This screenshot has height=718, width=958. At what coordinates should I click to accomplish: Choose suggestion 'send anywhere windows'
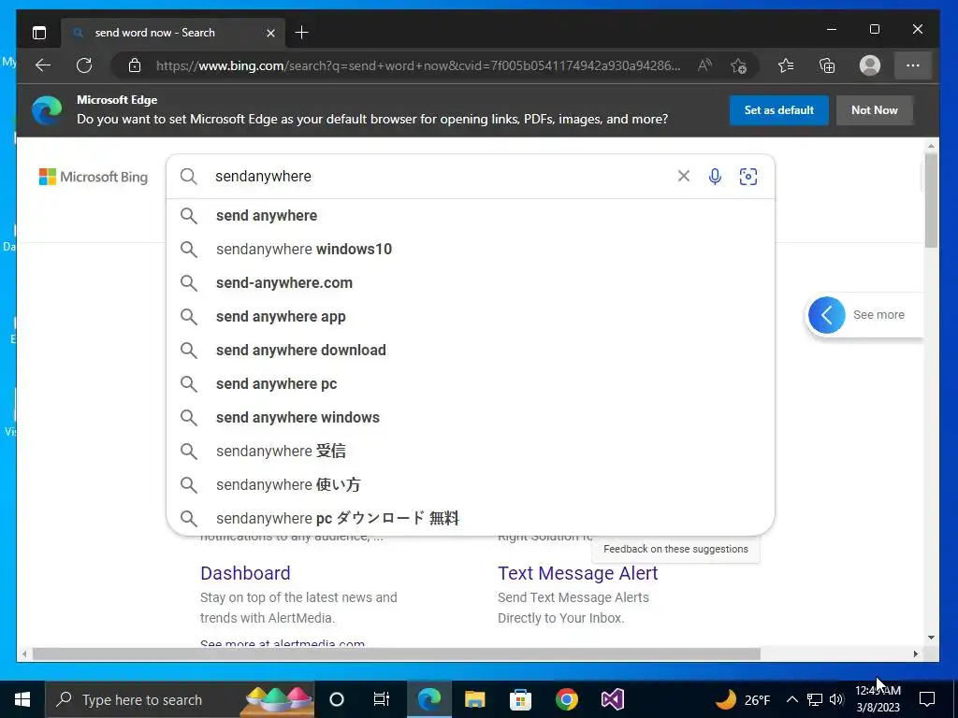coord(471,417)
